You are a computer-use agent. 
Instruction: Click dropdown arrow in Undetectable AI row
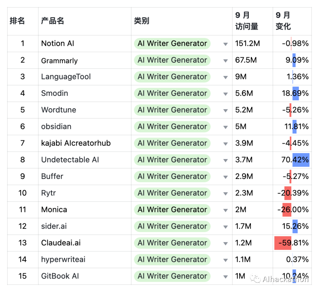tap(226, 160)
